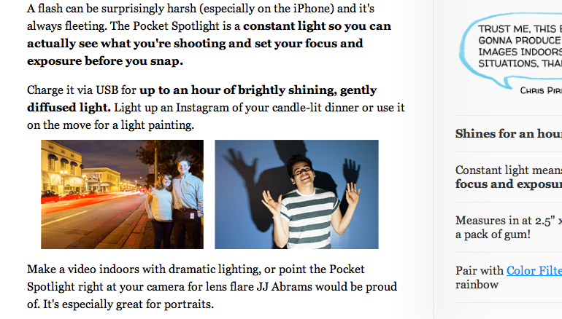Click the bold 'constant light so you can' text
562x319 pixels.
tap(317, 27)
